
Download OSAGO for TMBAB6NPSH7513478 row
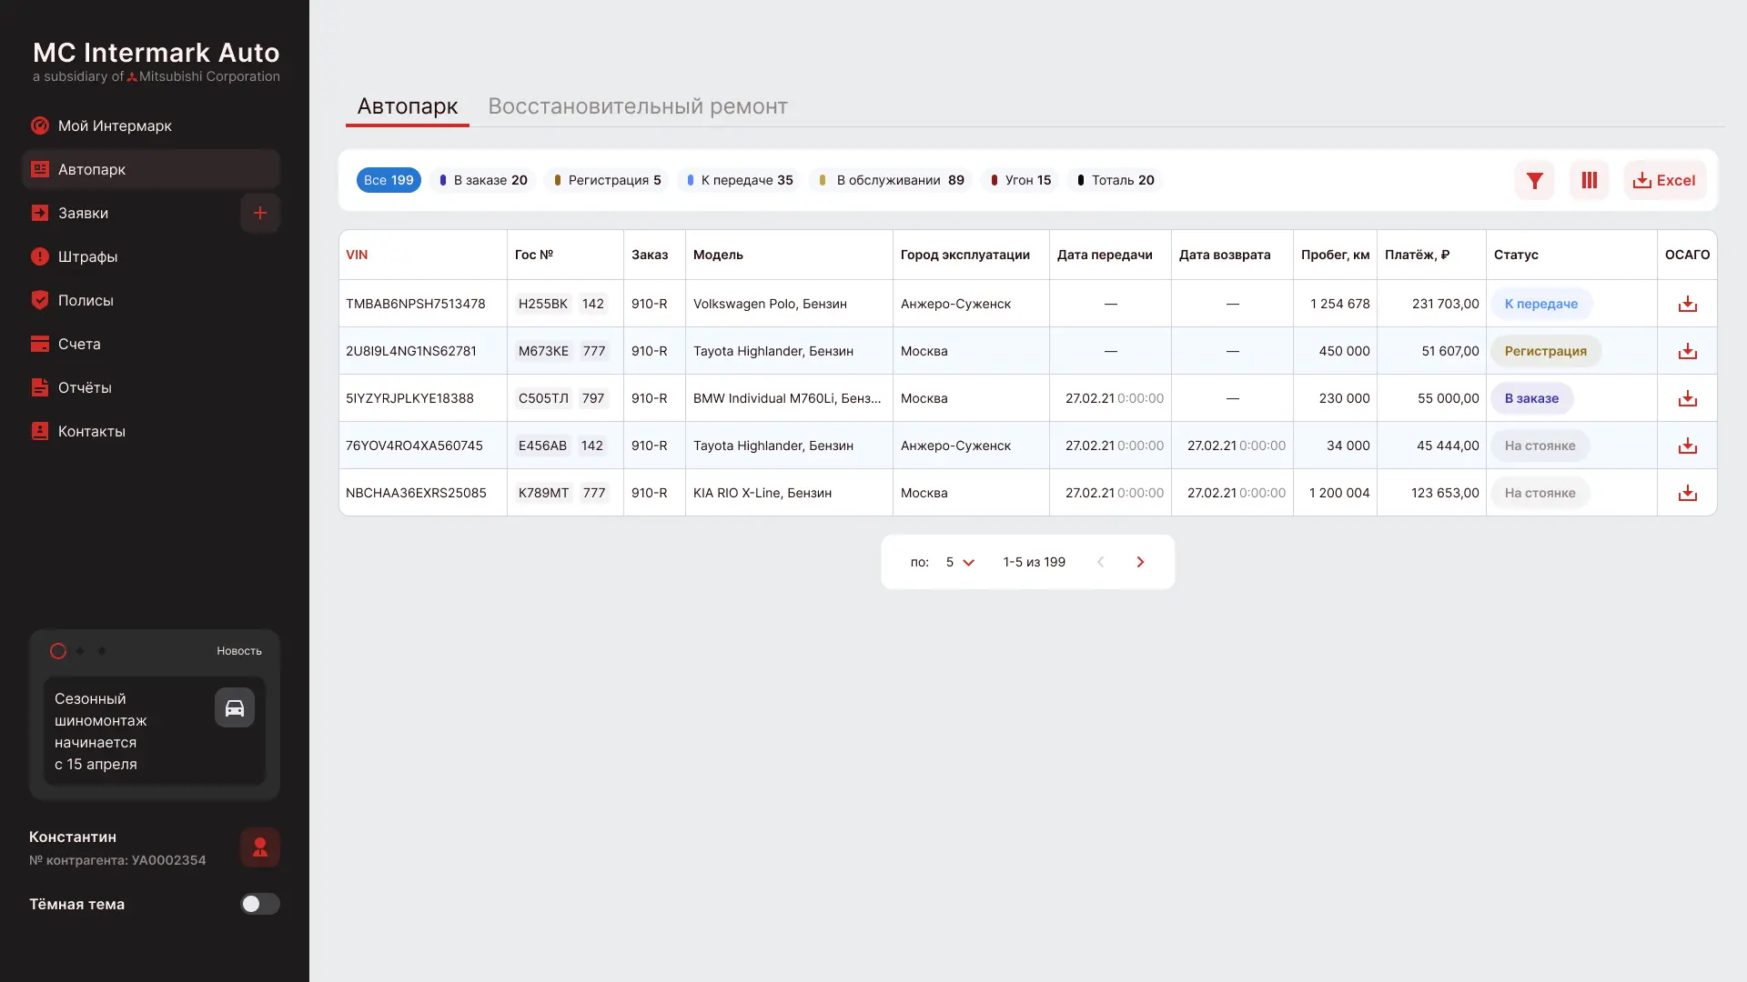tap(1688, 304)
